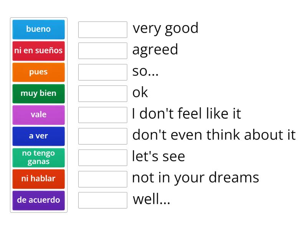The height and width of the screenshot is (230, 307).
Task: Select the 'bueno' word tile
Action: click(38, 29)
